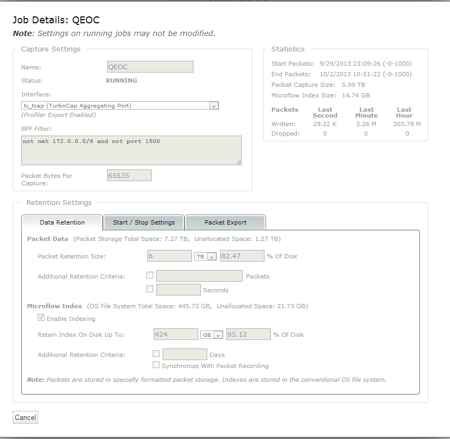Image resolution: width=450 pixels, height=439 pixels.
Task: Expand the Interface dropdown list
Action: click(214, 106)
